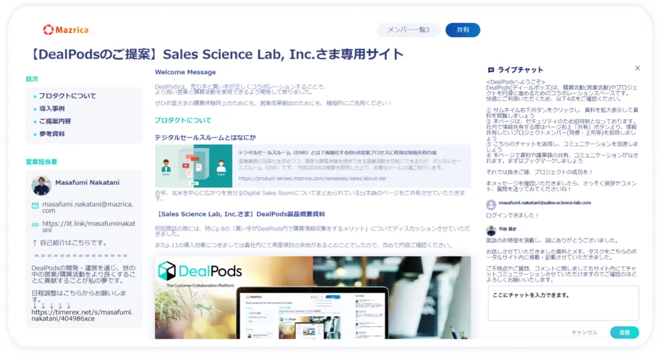Jump to プロダクトについて in contents
The width and height of the screenshot is (661, 356).
tap(67, 96)
